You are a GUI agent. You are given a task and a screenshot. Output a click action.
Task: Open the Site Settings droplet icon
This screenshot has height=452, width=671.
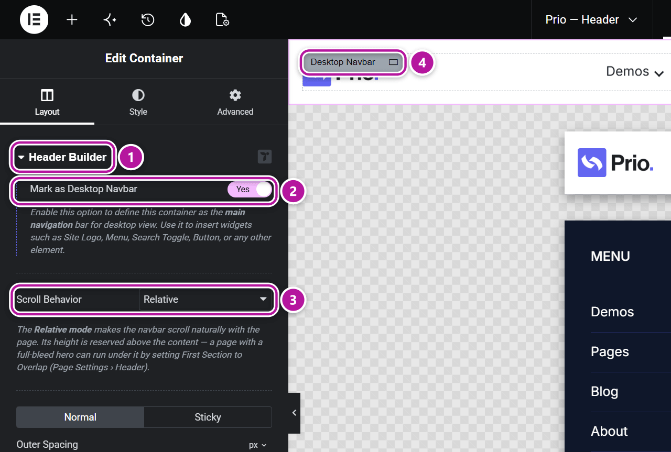point(185,20)
